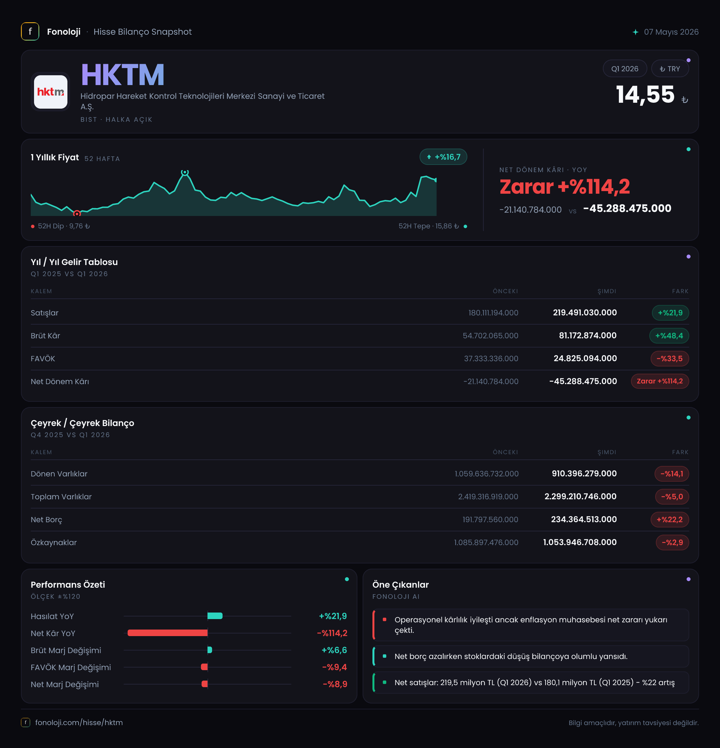Click the -%5,0 badge for Toplam Varlıklar

click(x=672, y=497)
